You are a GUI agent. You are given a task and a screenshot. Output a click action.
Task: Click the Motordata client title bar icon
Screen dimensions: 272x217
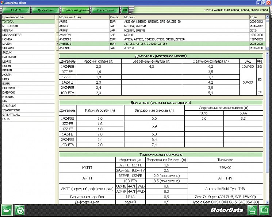(x=2, y=3)
